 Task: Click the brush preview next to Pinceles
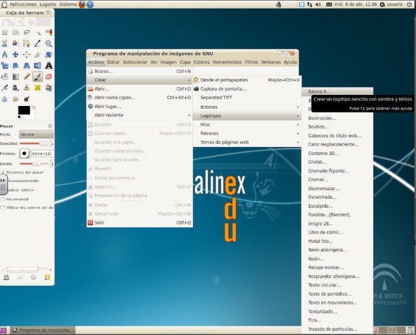click(x=24, y=154)
